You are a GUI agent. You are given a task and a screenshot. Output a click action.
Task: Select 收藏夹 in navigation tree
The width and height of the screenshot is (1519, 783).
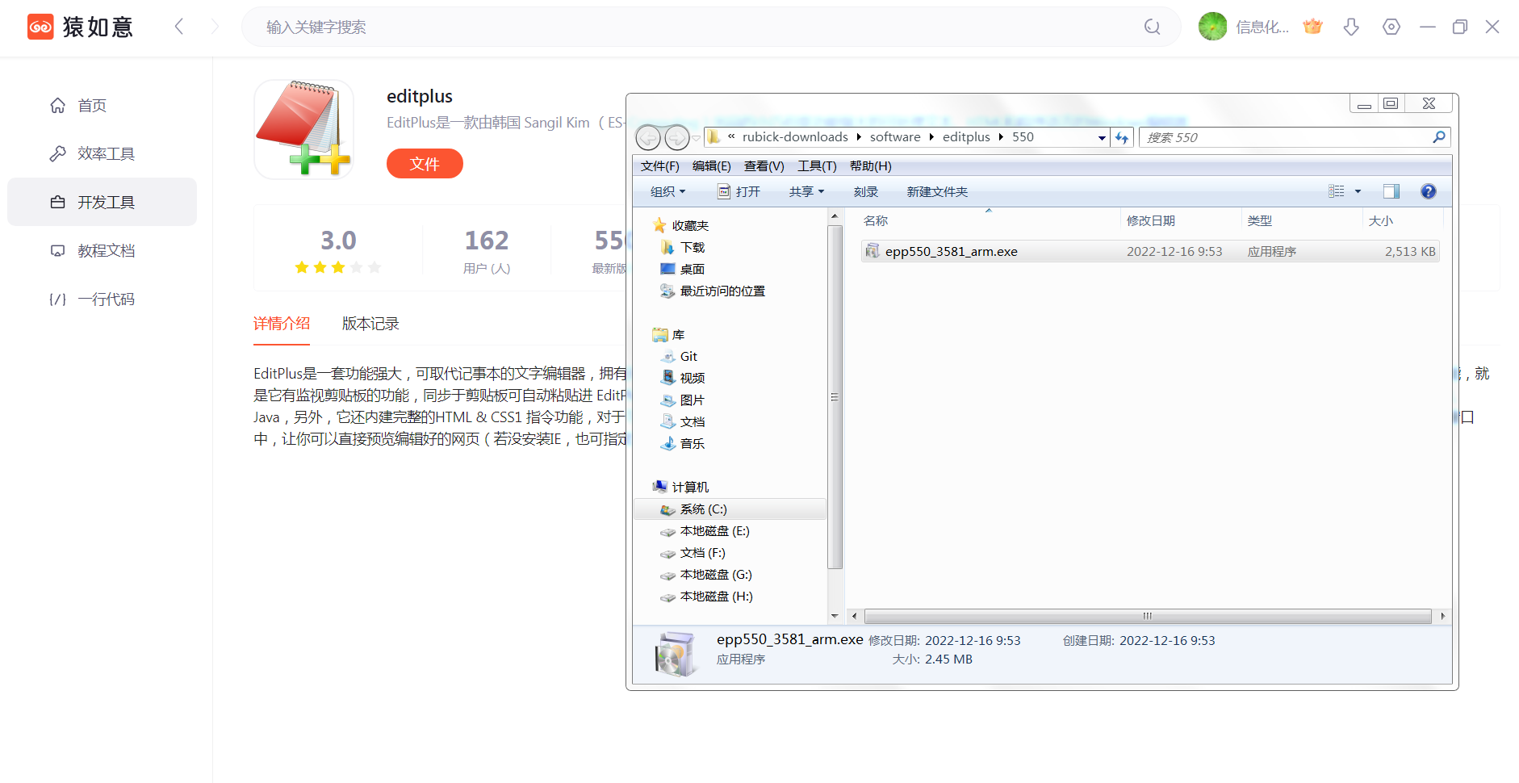tap(690, 226)
